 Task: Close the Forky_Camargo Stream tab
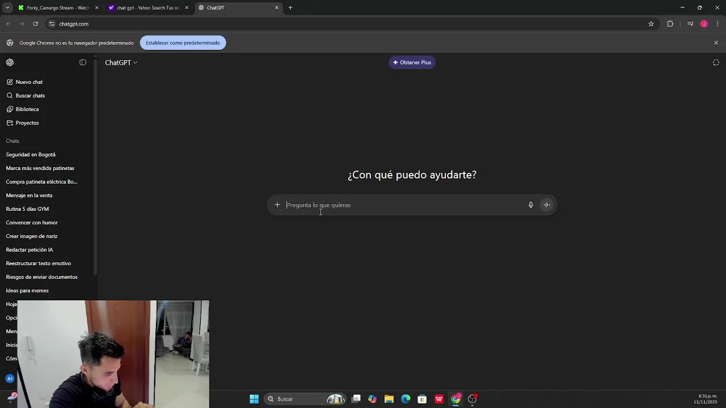click(96, 8)
